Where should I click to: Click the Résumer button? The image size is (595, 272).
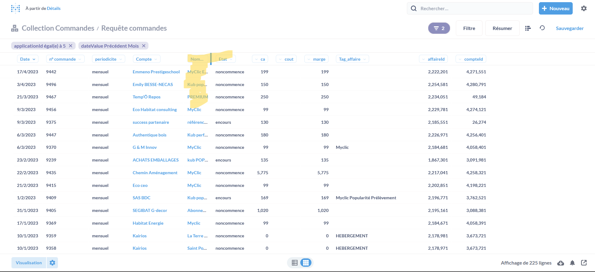point(502,28)
